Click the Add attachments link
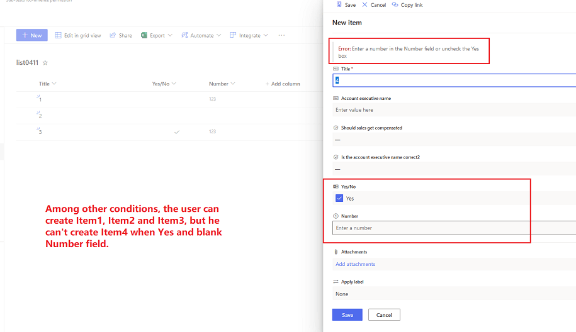The width and height of the screenshot is (576, 332). [x=355, y=264]
